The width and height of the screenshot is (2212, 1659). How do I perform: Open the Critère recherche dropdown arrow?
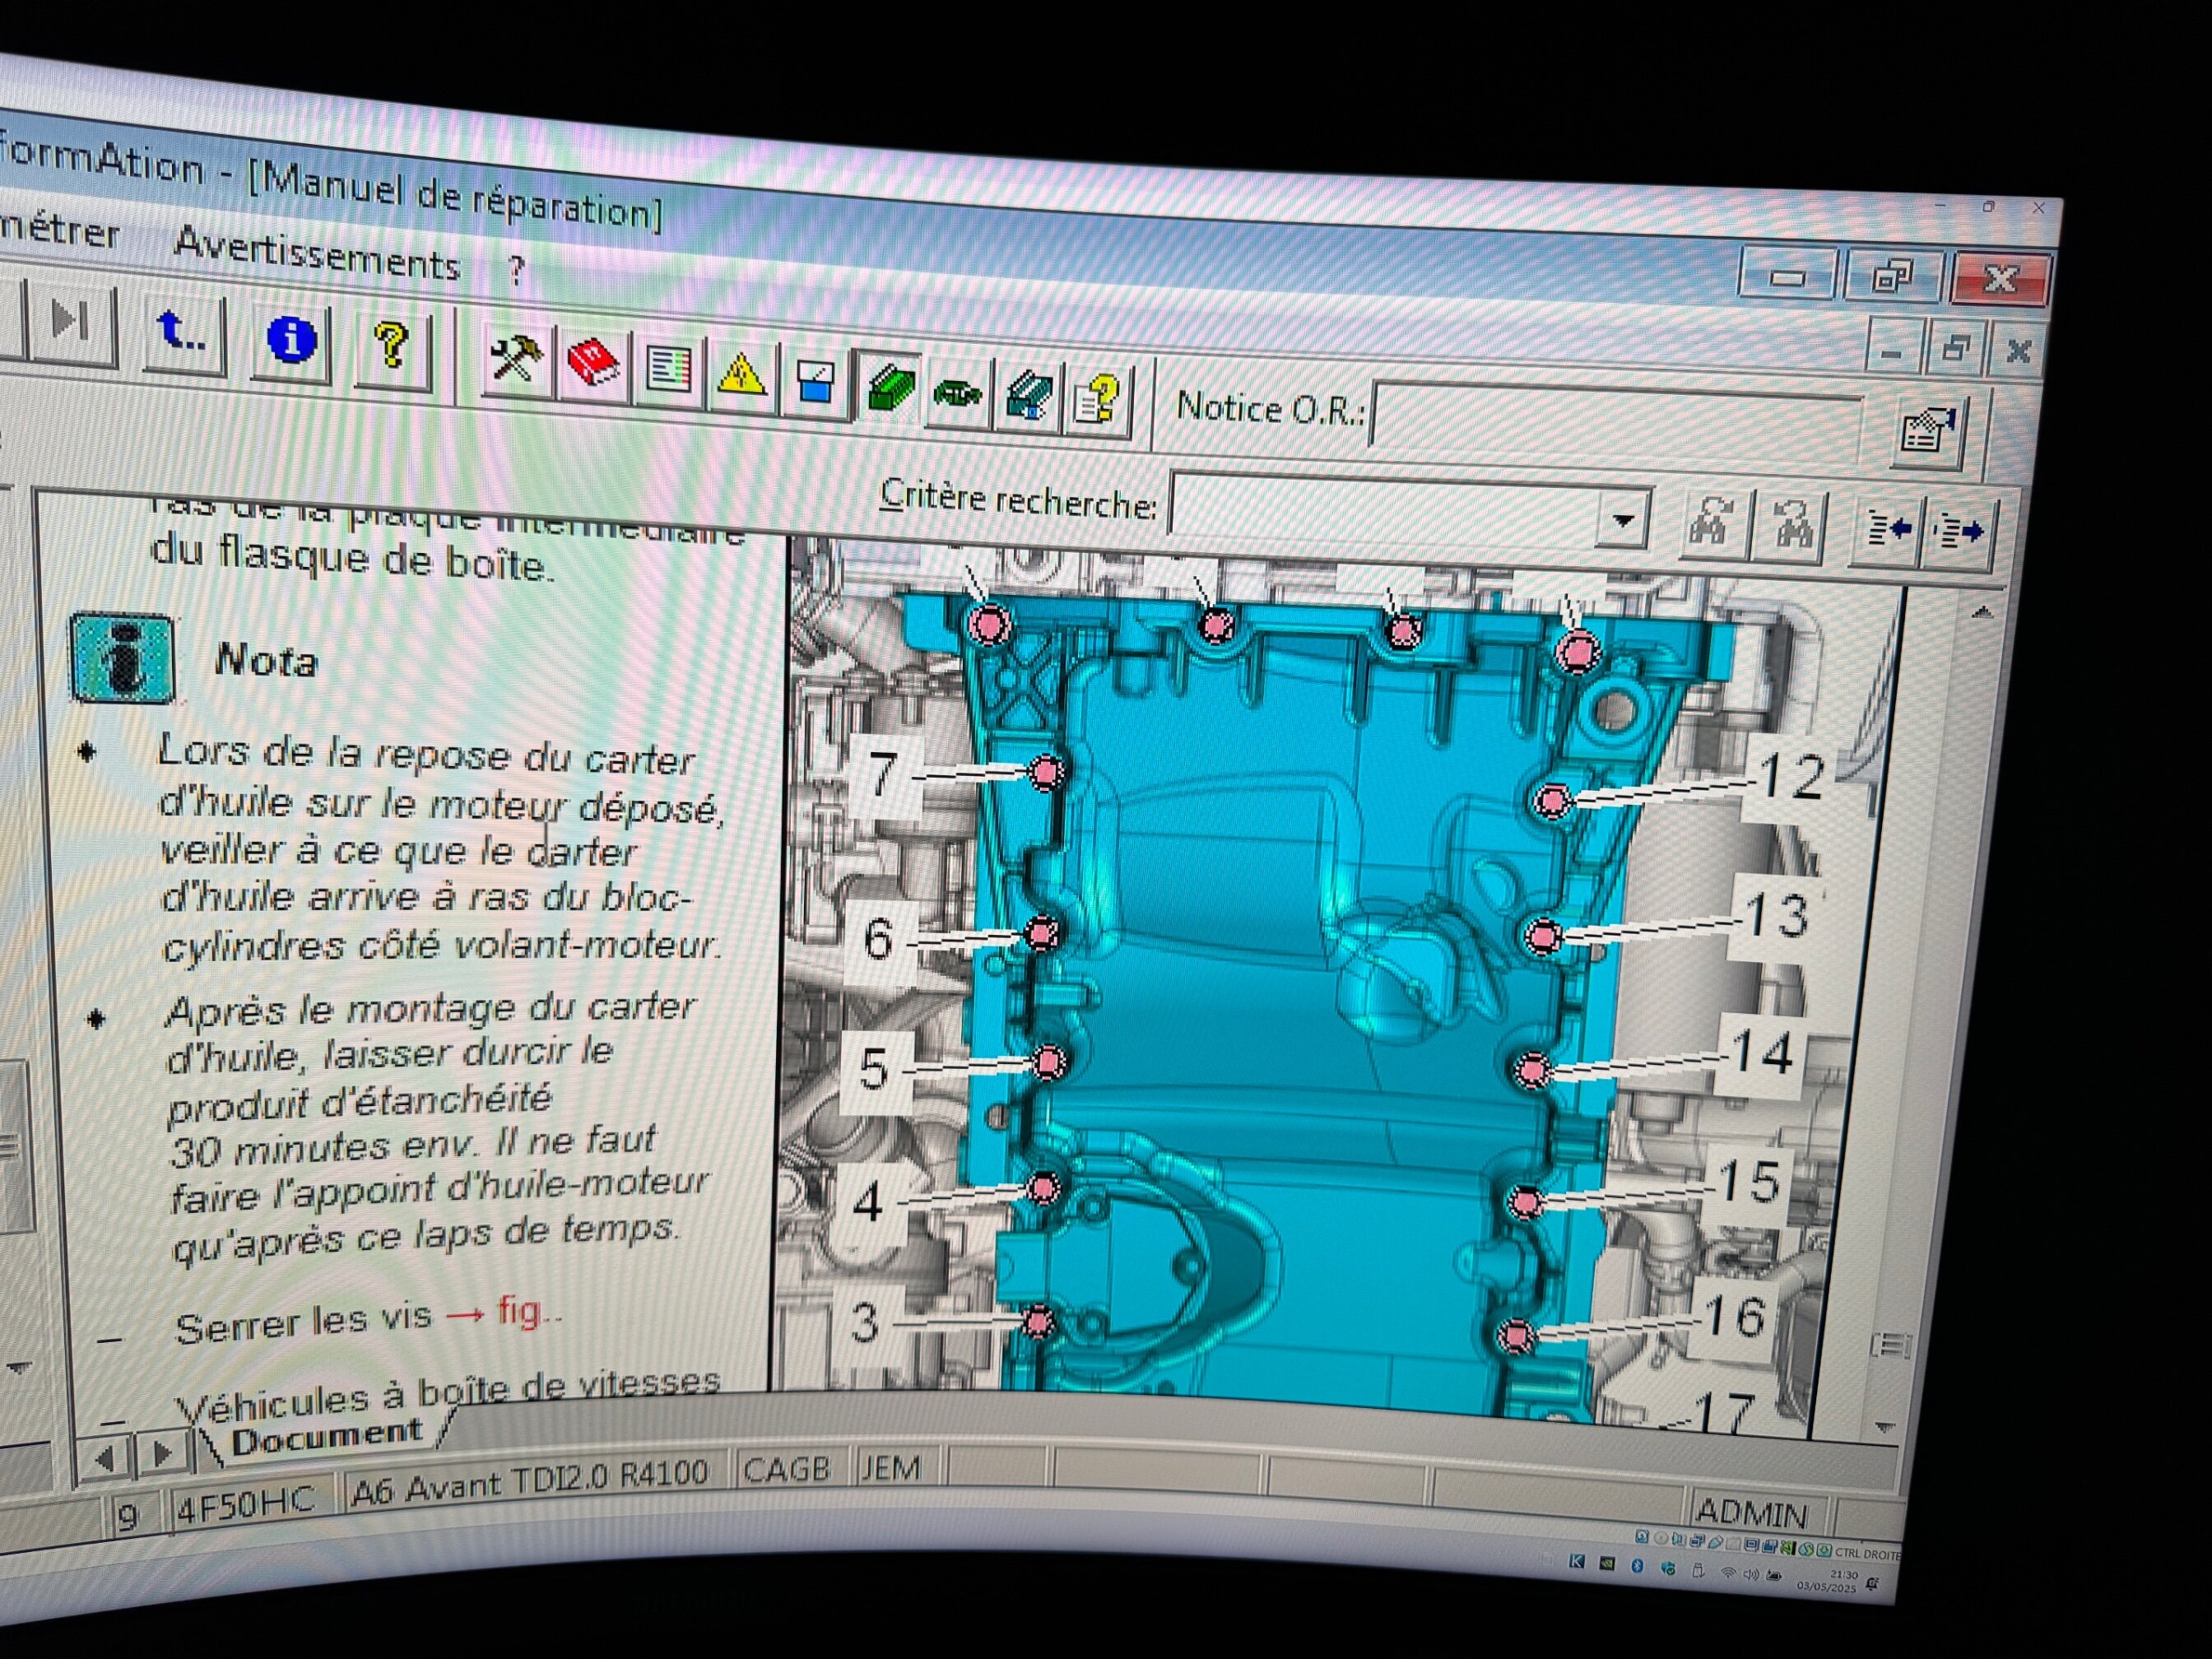pyautogui.click(x=1622, y=520)
